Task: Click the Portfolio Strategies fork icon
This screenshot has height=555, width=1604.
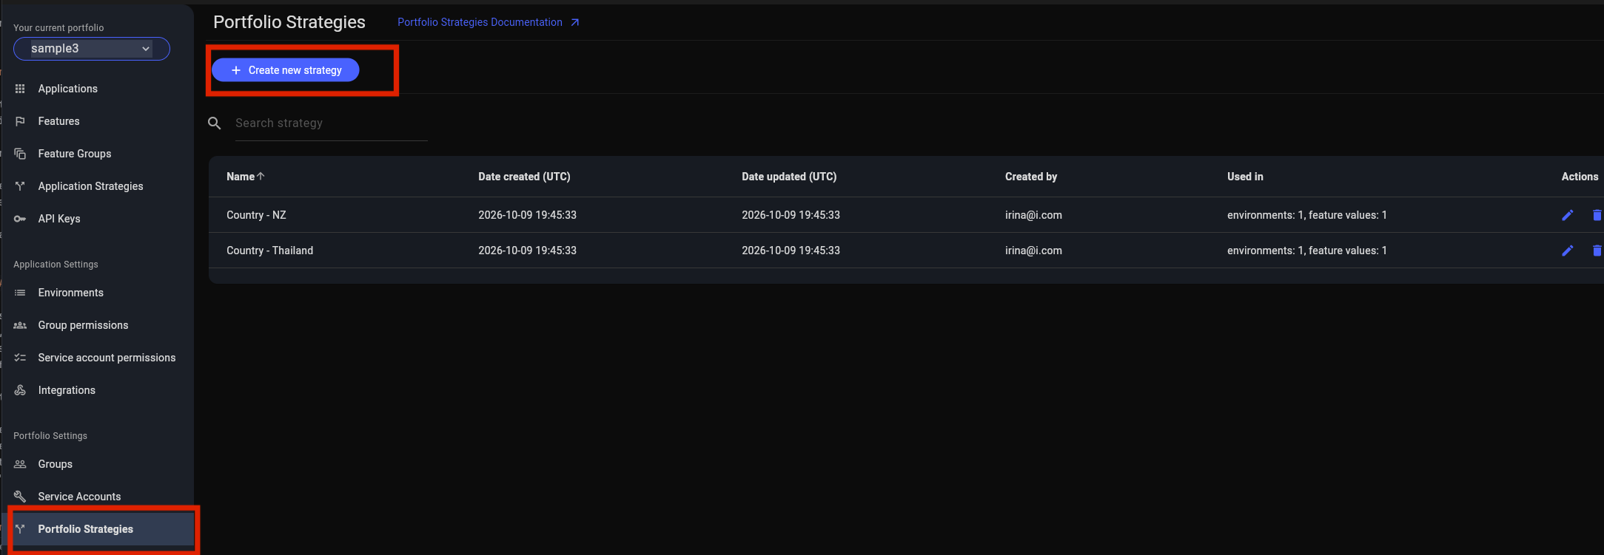Action: tap(20, 529)
